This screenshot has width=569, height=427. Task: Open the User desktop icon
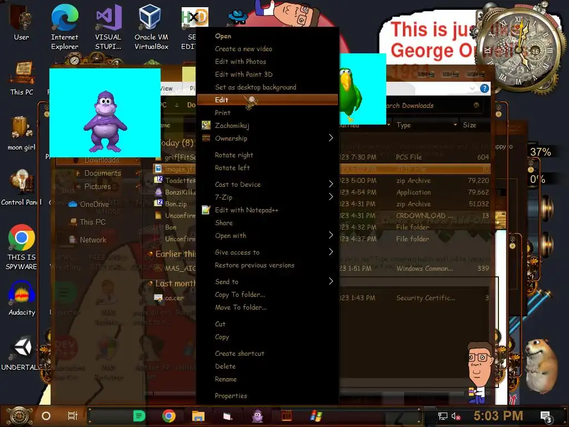click(21, 22)
